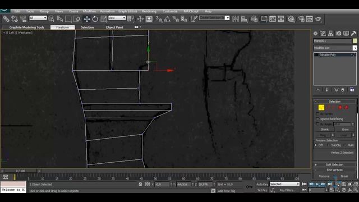Click Use Pivot Point Center icon

pyautogui.click(x=131, y=19)
